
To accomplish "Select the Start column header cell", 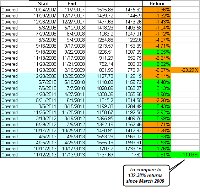I will coord(43,4).
